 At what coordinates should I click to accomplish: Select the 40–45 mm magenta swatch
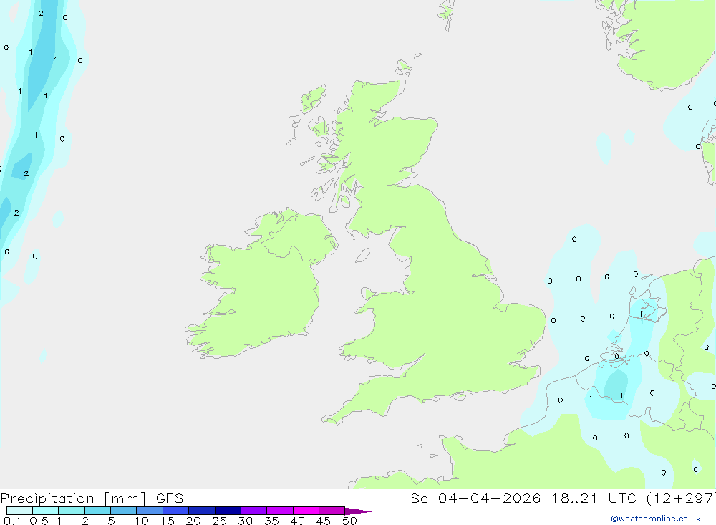[x=306, y=511]
